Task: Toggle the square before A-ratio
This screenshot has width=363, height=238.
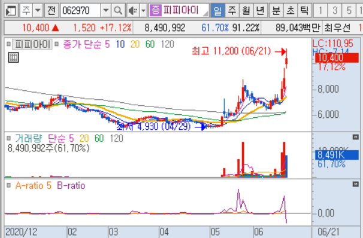Action: coord(8,185)
